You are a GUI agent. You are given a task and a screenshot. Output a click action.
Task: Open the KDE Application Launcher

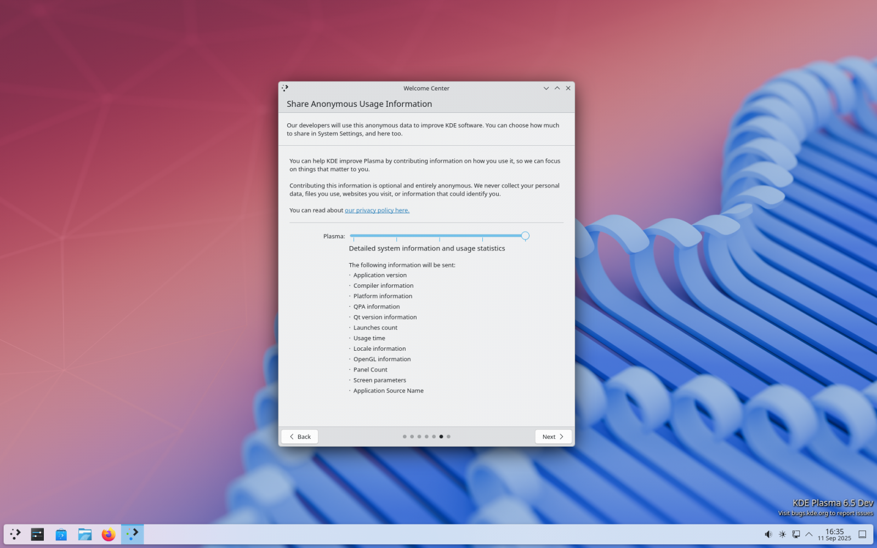tap(15, 534)
